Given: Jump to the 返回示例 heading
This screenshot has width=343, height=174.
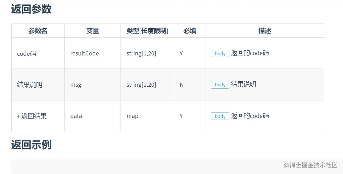Looking at the screenshot, I should click(31, 145).
